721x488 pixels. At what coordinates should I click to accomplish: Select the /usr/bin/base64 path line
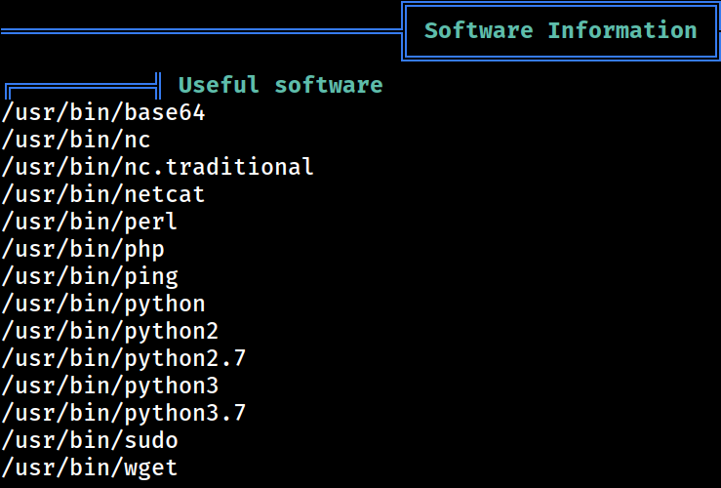pos(103,113)
